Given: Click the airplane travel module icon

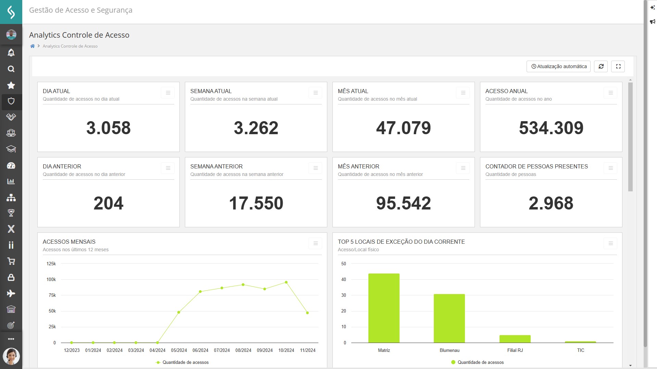Looking at the screenshot, I should (11, 293).
